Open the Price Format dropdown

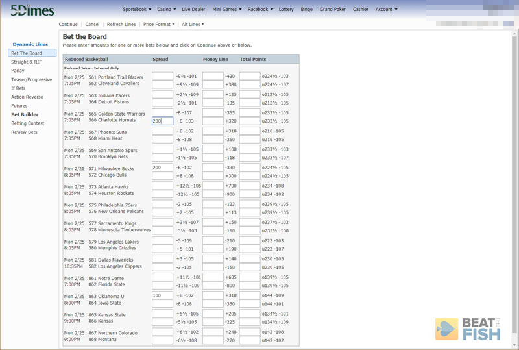point(158,24)
